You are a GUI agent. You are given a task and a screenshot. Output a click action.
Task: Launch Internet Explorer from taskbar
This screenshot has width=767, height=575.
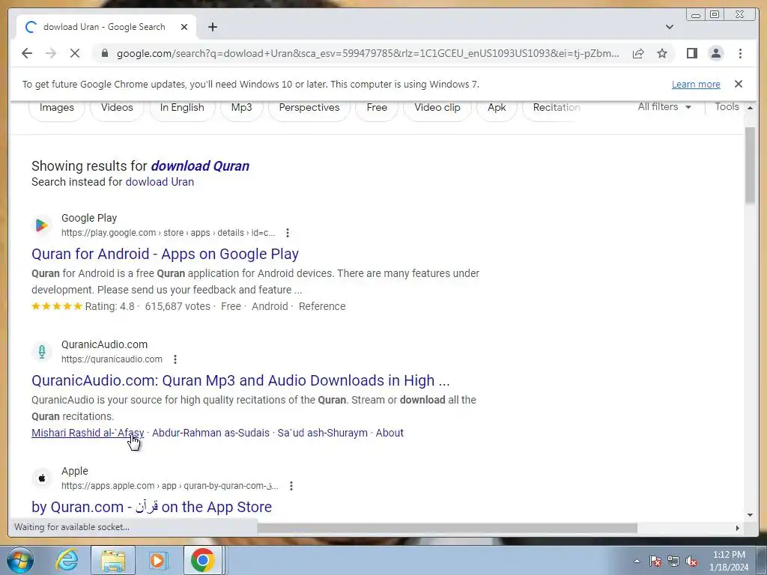tap(67, 560)
